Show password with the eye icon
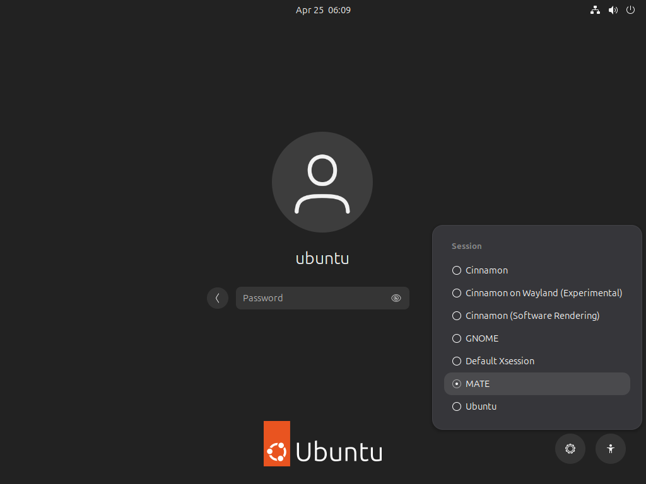 (396, 298)
